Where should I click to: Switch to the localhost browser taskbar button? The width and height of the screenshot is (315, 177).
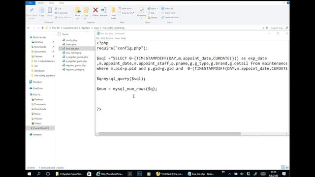point(110,174)
